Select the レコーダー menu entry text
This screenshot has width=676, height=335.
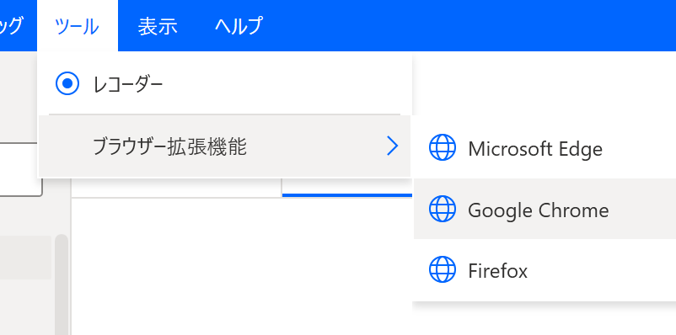point(128,84)
